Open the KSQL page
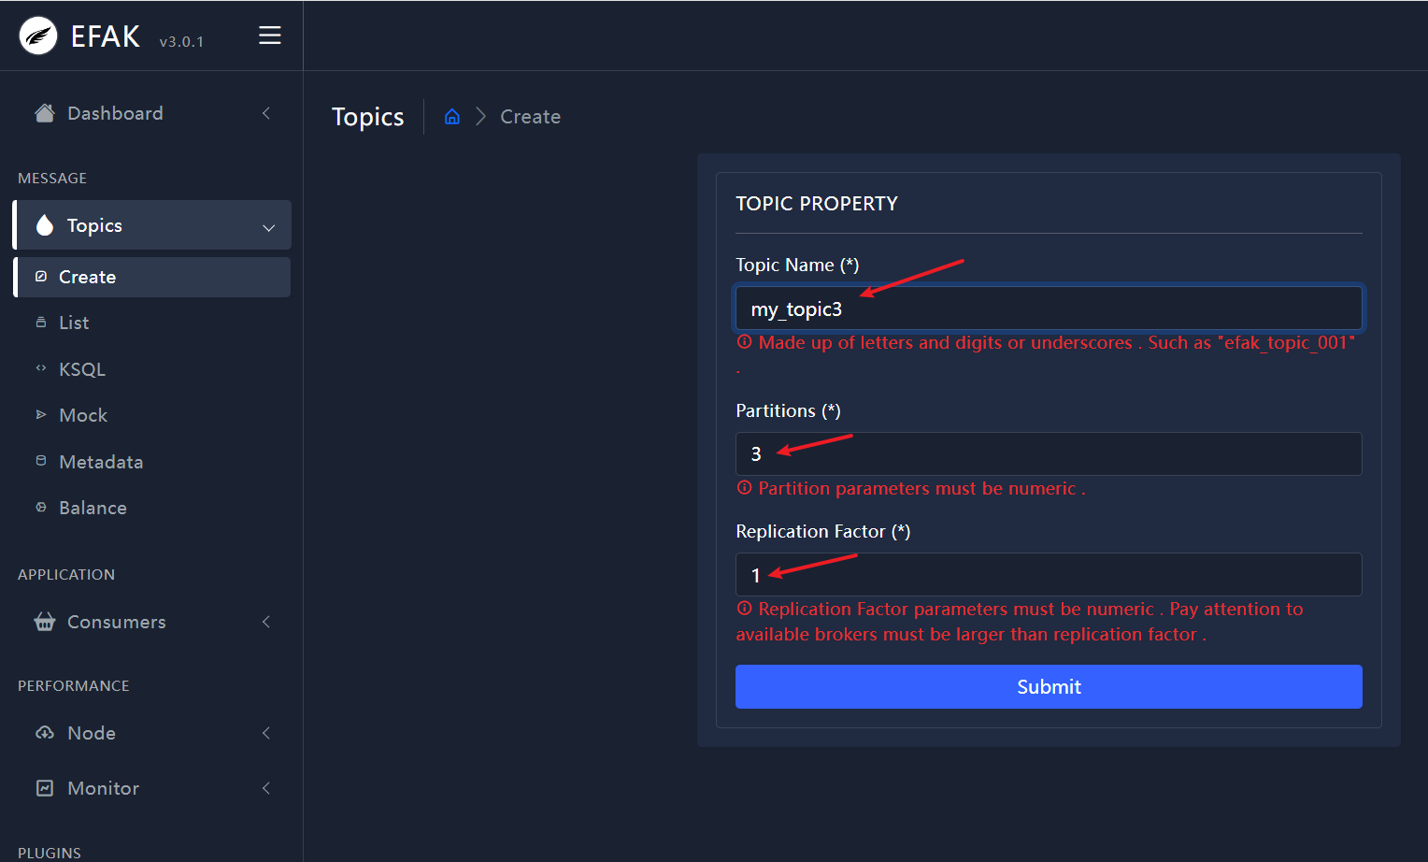Image resolution: width=1428 pixels, height=862 pixels. click(152, 368)
